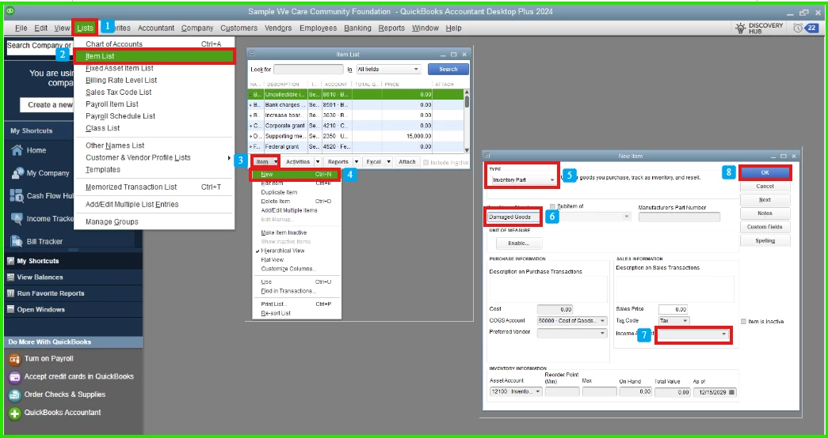This screenshot has width=828, height=438.
Task: Click Accept credit cards in QuickBooks icon
Action: coord(15,377)
